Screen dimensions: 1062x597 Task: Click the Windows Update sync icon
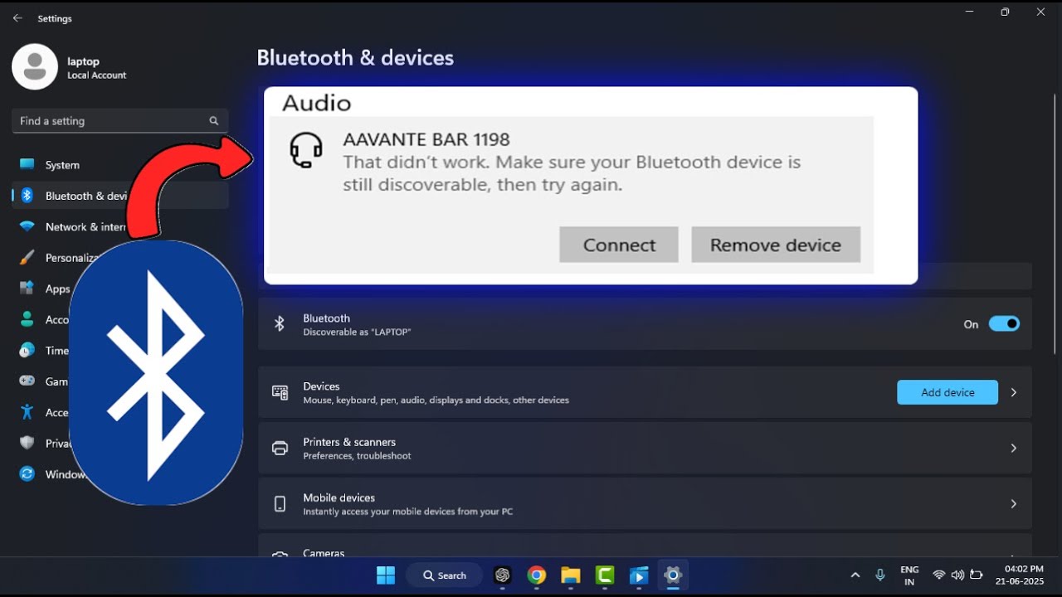tap(27, 474)
